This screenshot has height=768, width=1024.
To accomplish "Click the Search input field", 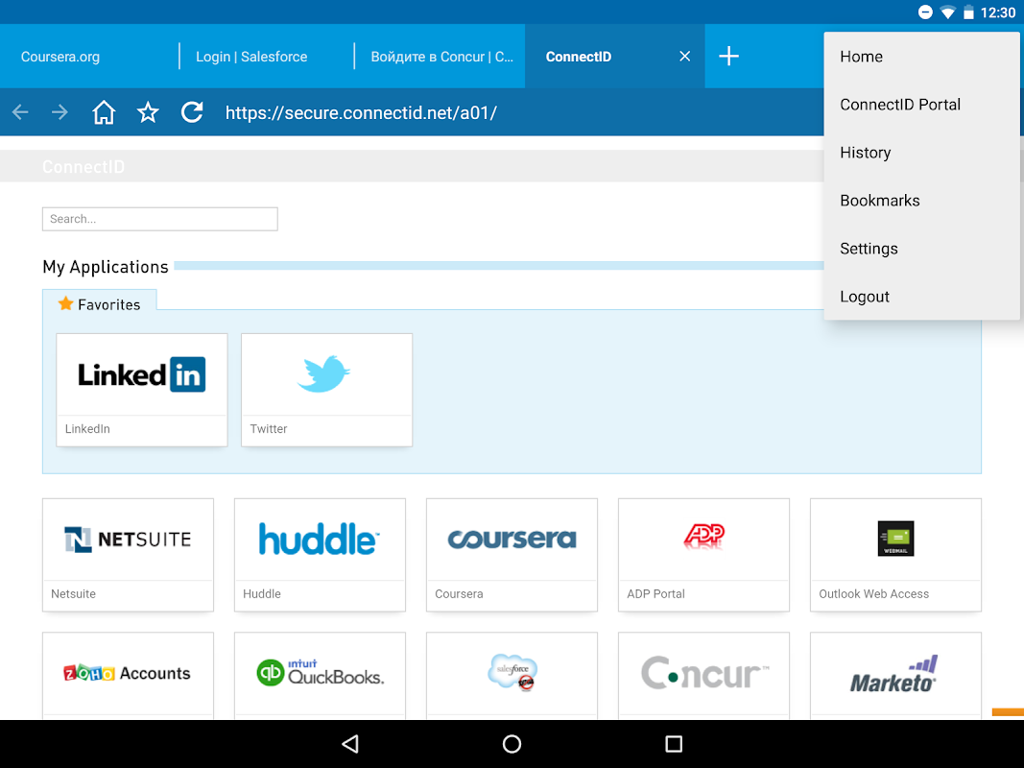I will point(160,219).
